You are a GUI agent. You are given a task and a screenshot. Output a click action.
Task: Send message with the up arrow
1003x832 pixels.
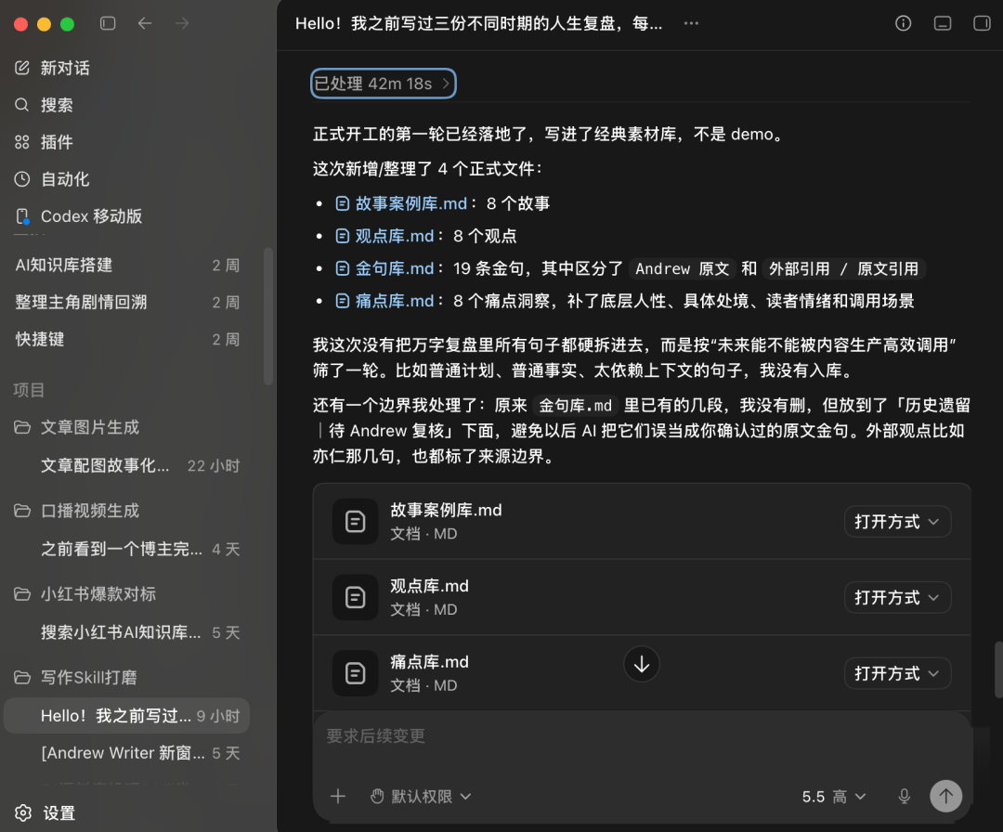pos(946,796)
